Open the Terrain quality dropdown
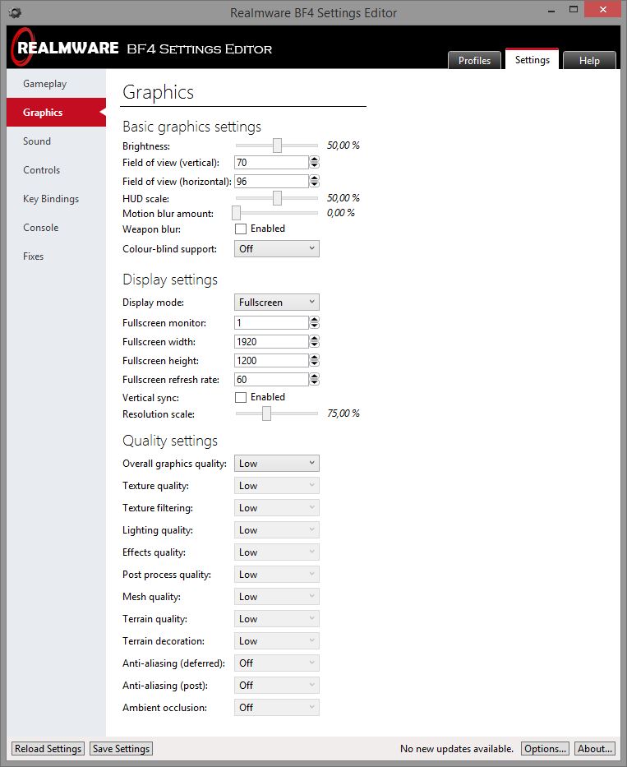 click(x=277, y=619)
